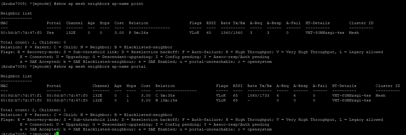
Task: Click cost 3.00 in the C 5m:35s row
Action: pyautogui.click(x=146, y=95)
